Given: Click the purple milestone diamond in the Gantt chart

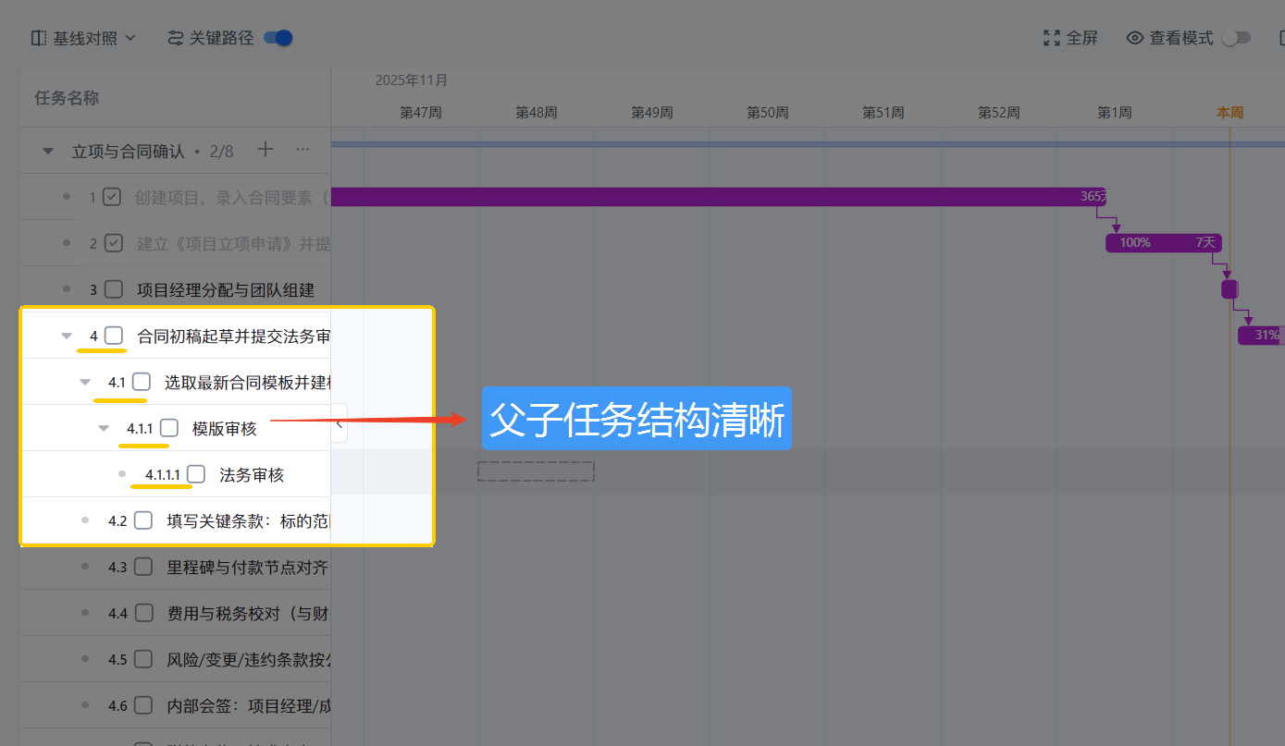Looking at the screenshot, I should (1229, 288).
